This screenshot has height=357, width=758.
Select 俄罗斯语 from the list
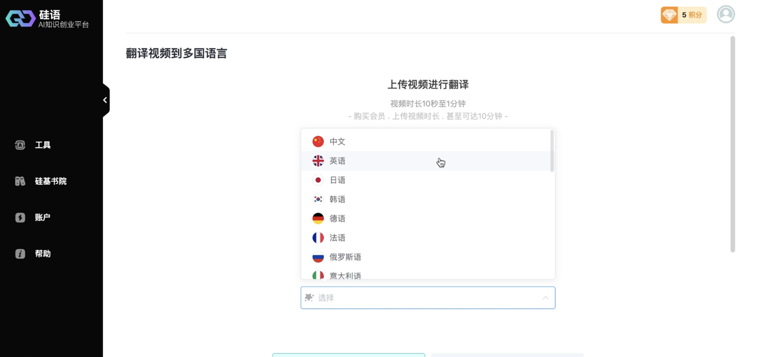click(345, 257)
